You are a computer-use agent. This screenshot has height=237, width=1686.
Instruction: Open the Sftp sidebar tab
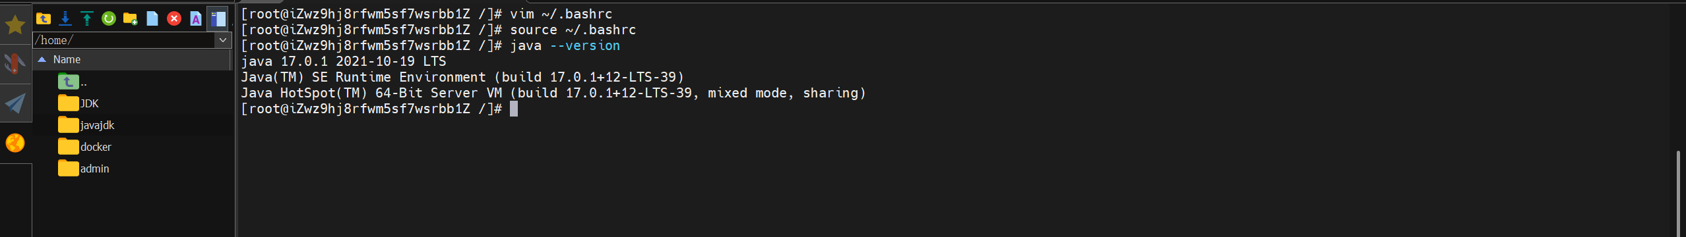tap(15, 143)
